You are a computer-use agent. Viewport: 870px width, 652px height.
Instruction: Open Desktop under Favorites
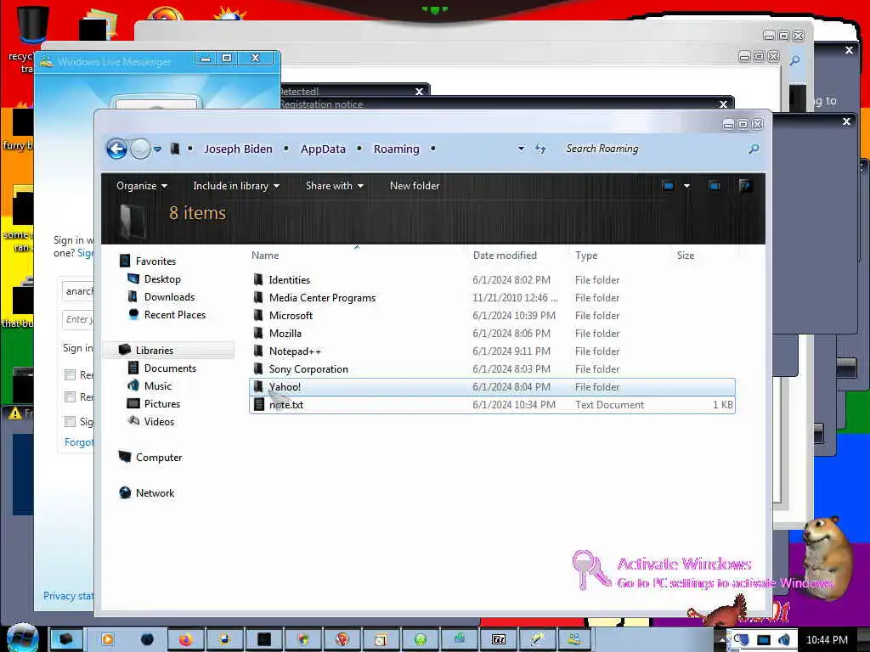click(162, 278)
